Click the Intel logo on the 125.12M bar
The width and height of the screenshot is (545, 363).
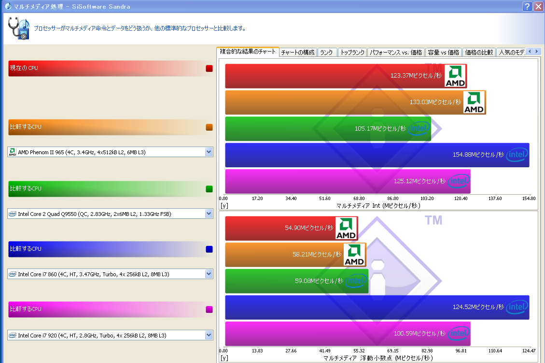click(459, 181)
